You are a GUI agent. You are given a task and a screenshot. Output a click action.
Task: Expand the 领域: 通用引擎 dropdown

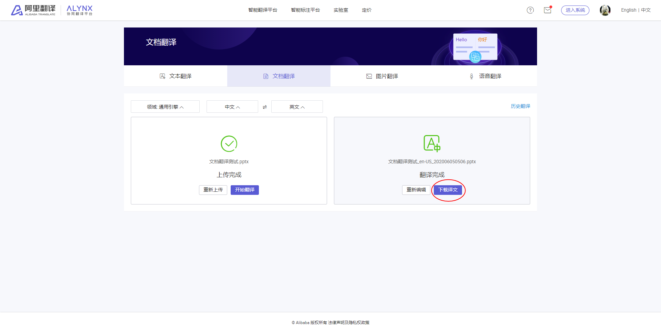[x=165, y=107]
